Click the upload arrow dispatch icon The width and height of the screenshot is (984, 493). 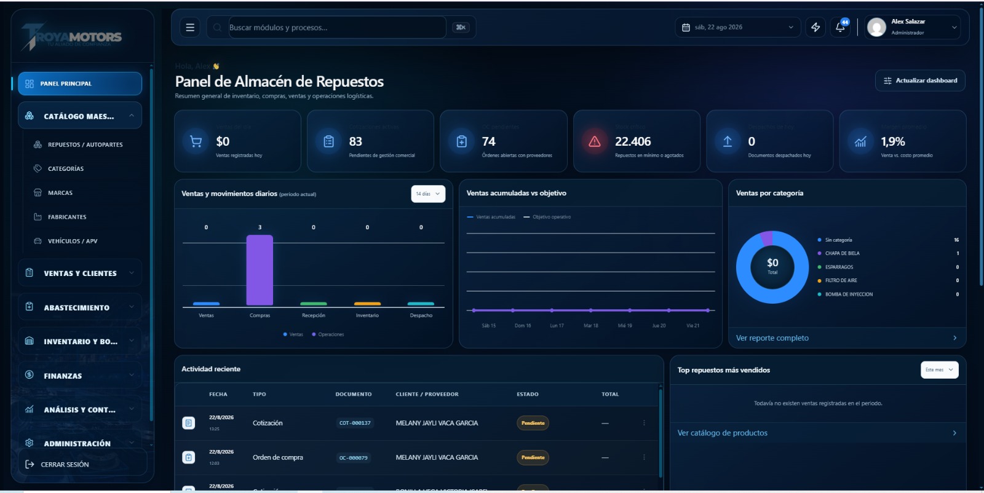pyautogui.click(x=728, y=141)
